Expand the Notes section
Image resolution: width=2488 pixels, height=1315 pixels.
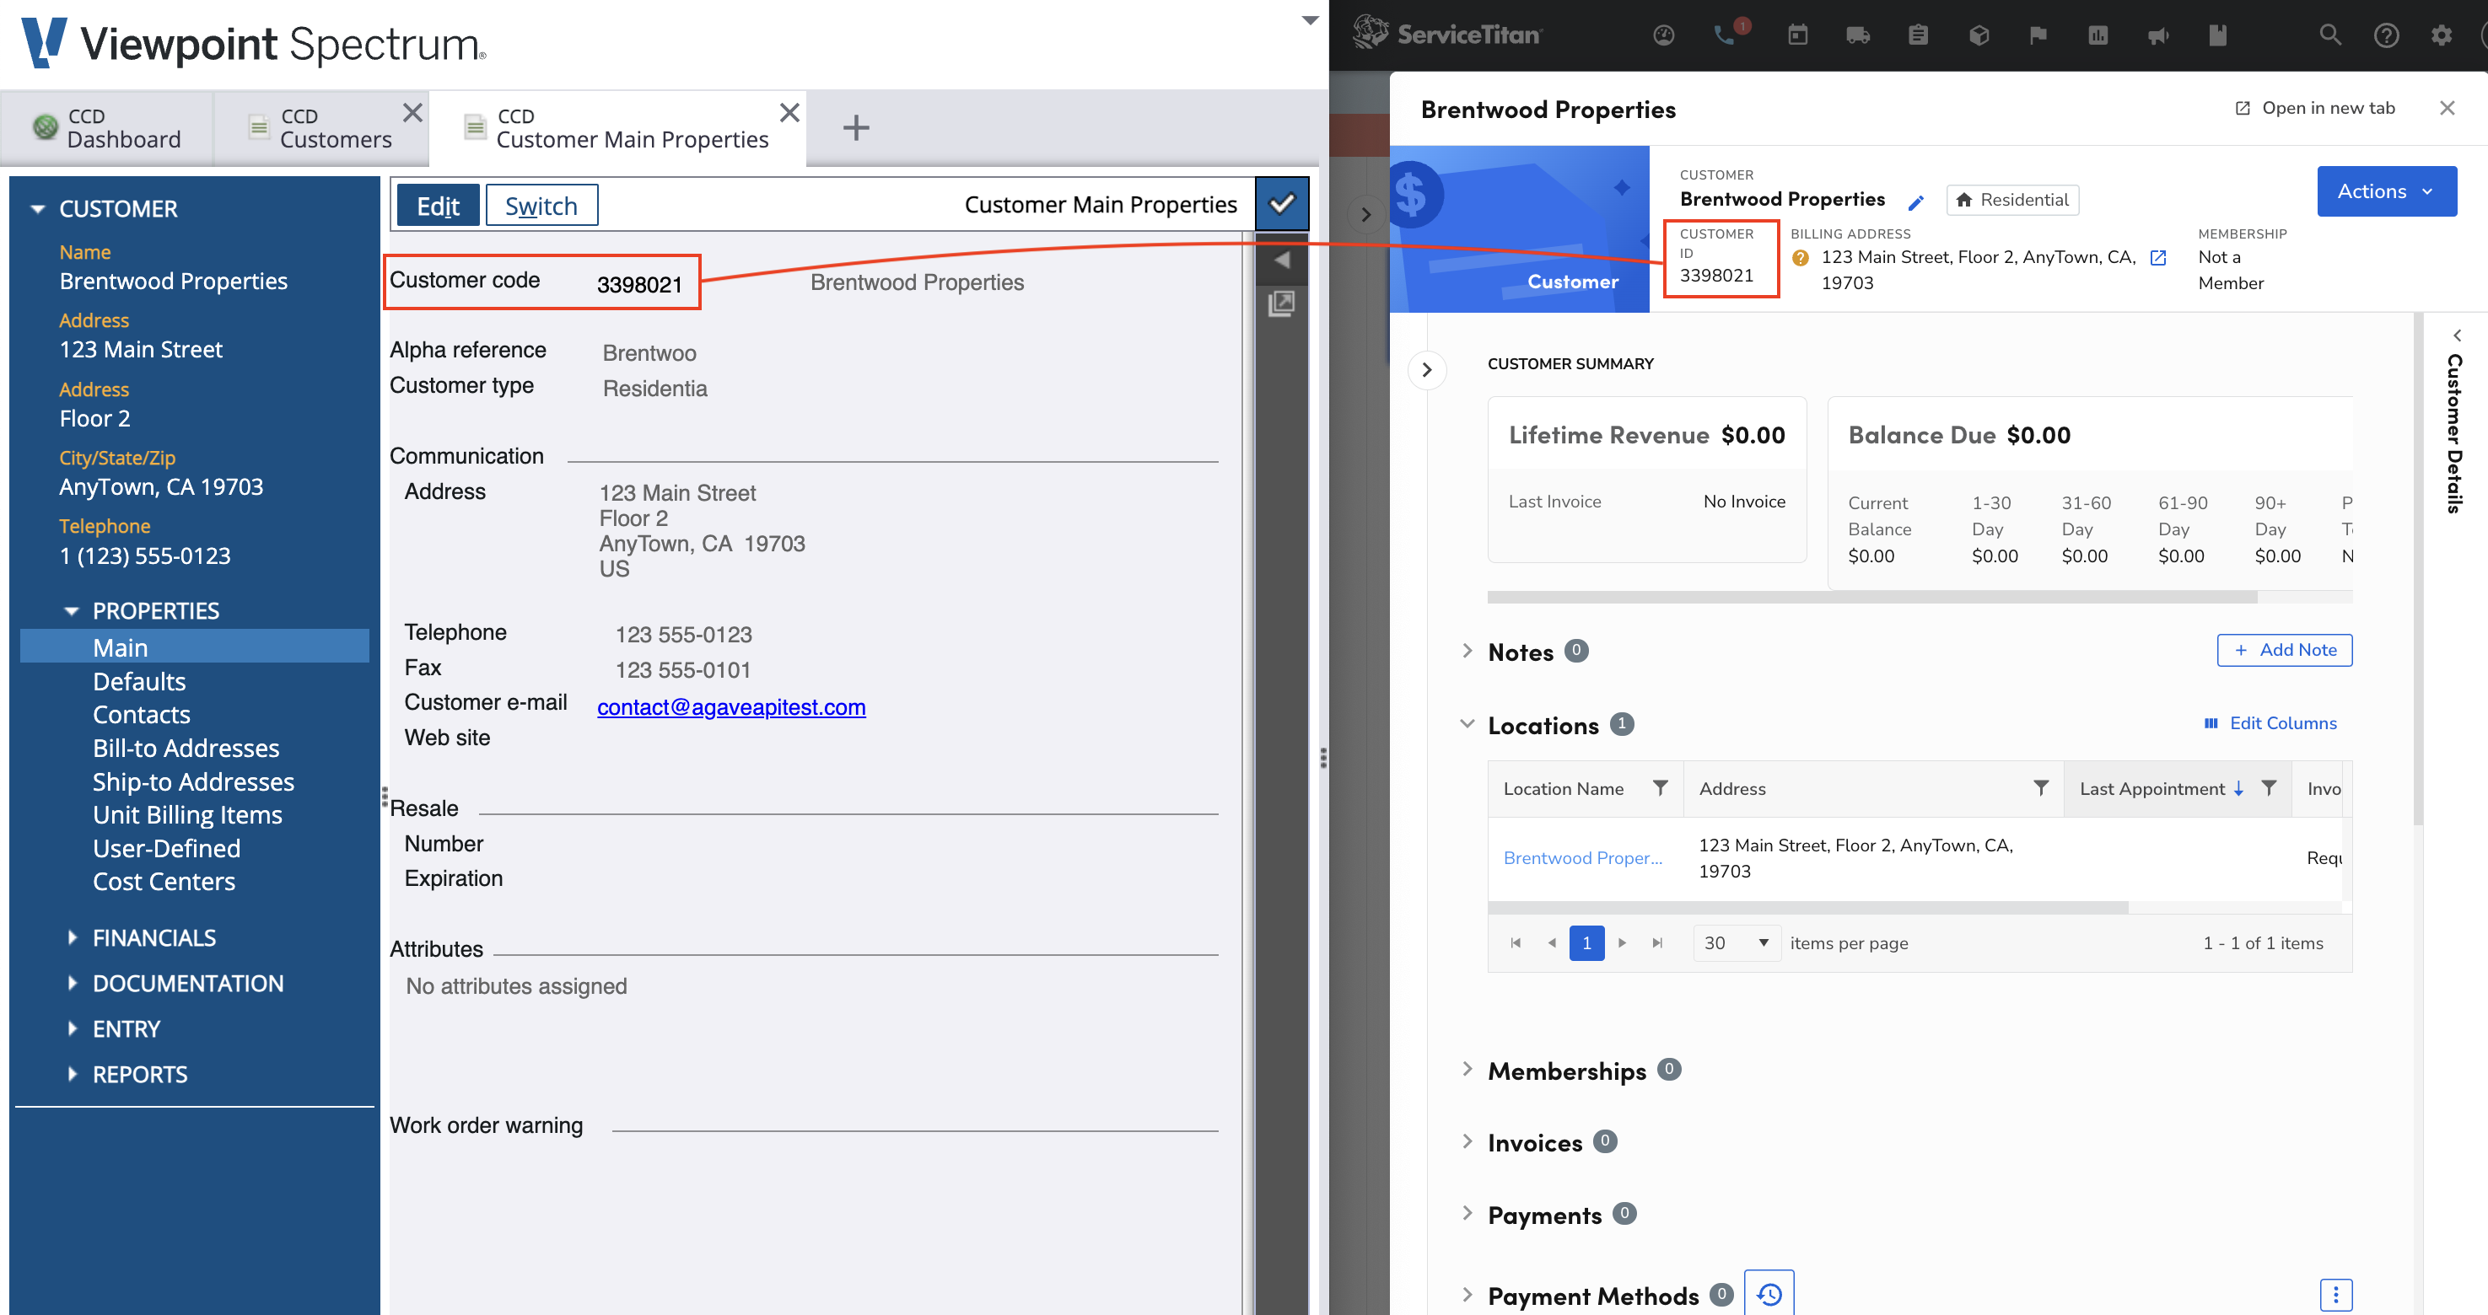click(1467, 651)
